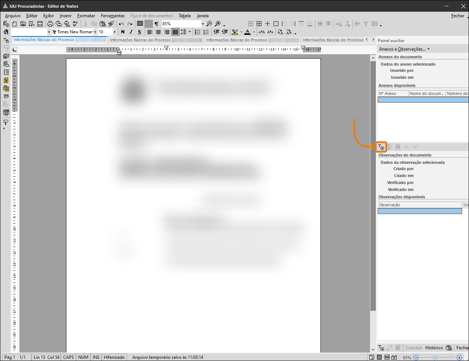Image resolution: width=469 pixels, height=361 pixels.
Task: Click the highlighted add annex icon
Action: [381, 147]
